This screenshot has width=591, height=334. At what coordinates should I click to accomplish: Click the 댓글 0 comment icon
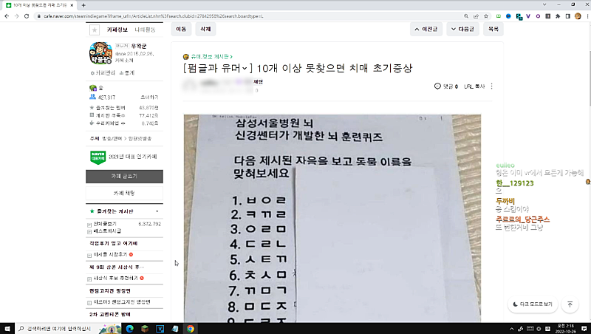(x=437, y=86)
